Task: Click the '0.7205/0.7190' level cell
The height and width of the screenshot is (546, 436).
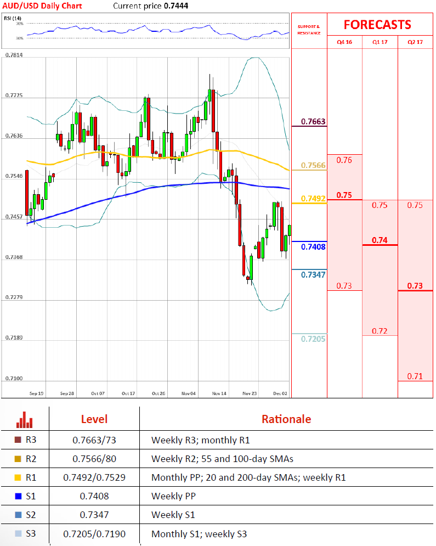Action: [94, 534]
